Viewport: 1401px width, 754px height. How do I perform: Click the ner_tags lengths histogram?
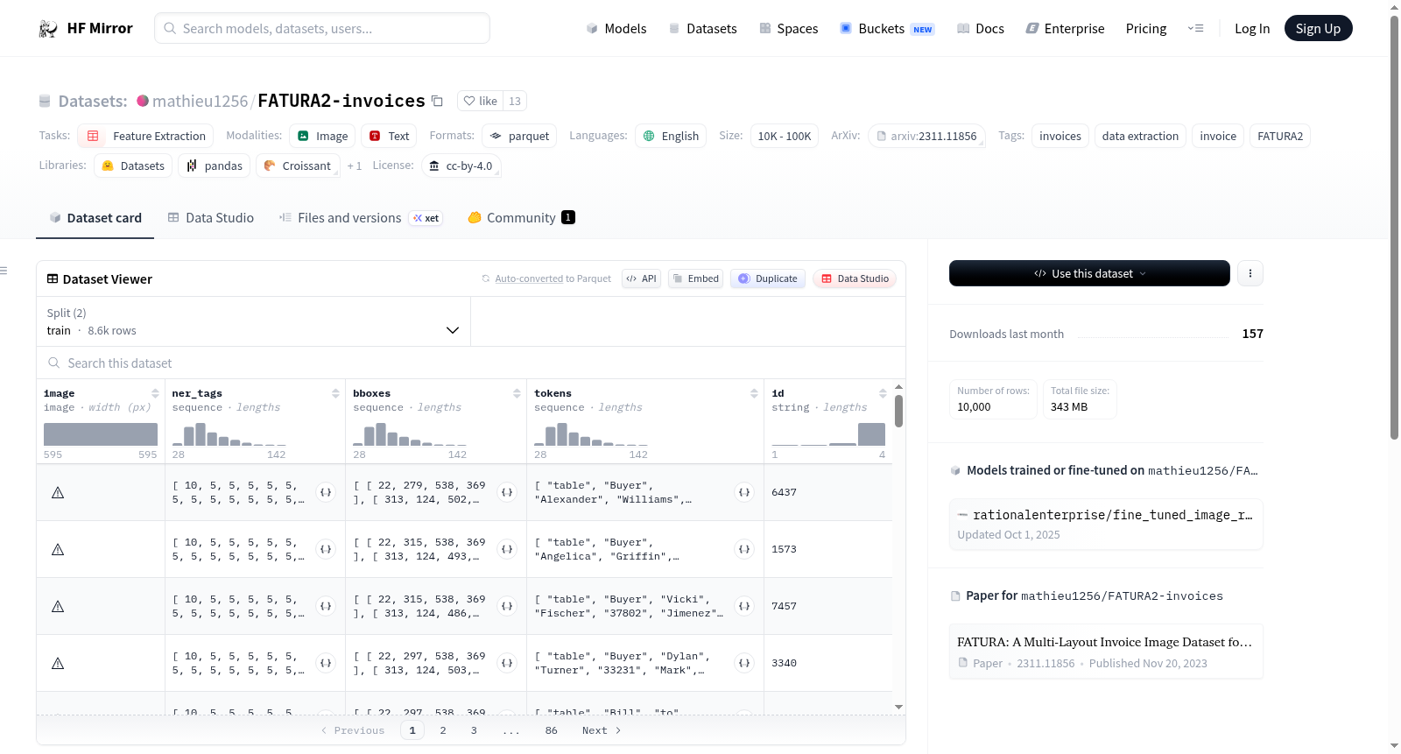point(229,433)
